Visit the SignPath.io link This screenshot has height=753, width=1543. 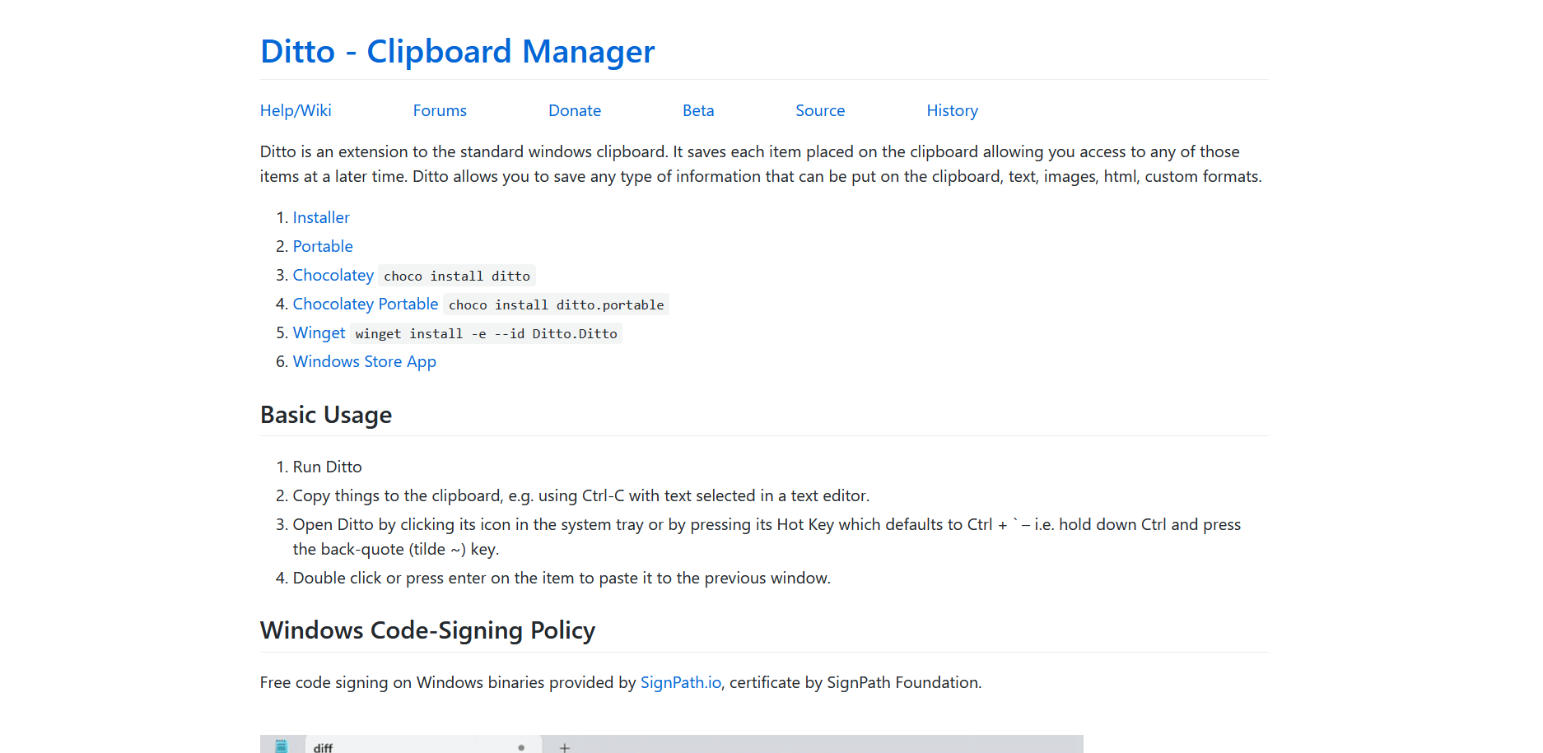point(680,682)
